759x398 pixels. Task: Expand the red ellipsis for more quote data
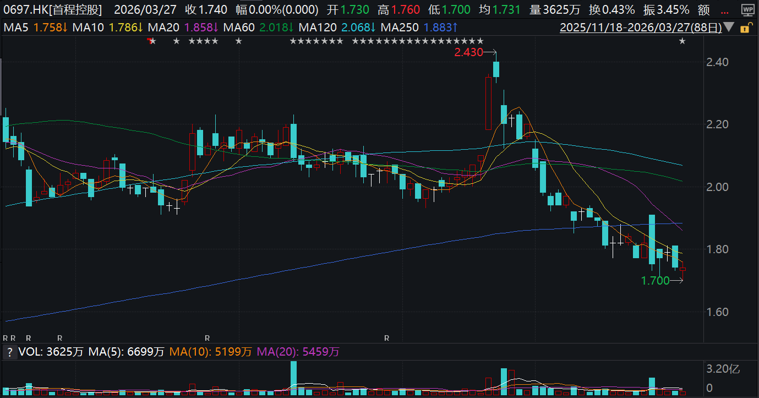(725, 10)
